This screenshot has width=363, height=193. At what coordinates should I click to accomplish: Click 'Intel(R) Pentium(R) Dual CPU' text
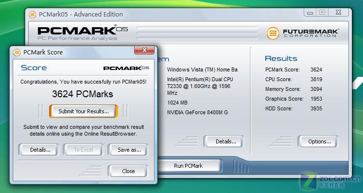coord(200,79)
